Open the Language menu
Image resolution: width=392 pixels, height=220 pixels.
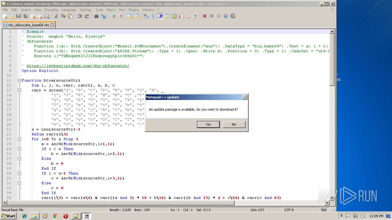69,10
